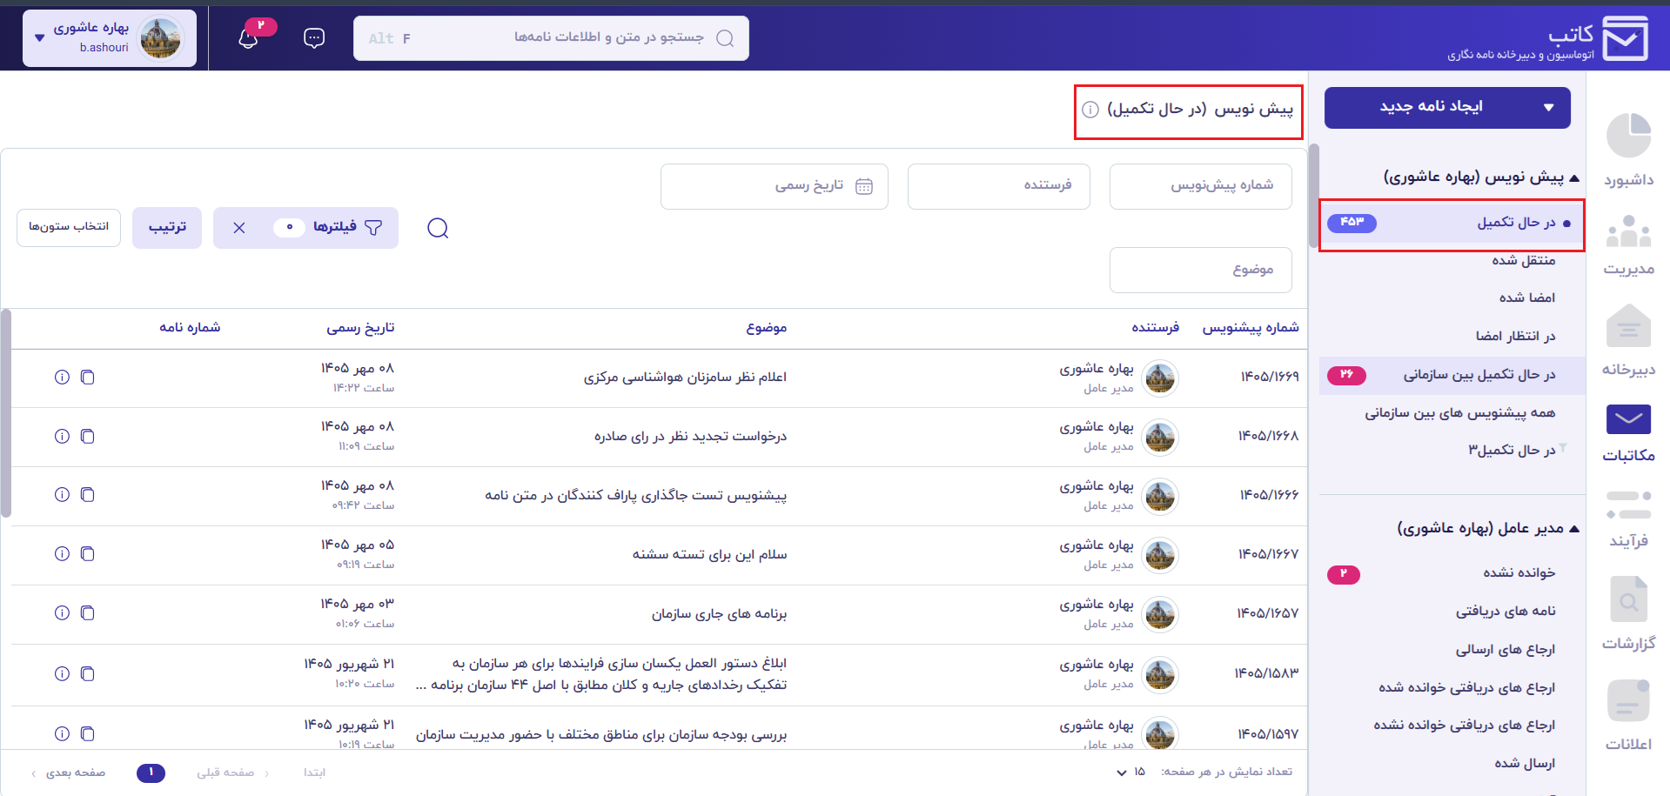Clear filters with the X button
1670x796 pixels.
coord(239,228)
